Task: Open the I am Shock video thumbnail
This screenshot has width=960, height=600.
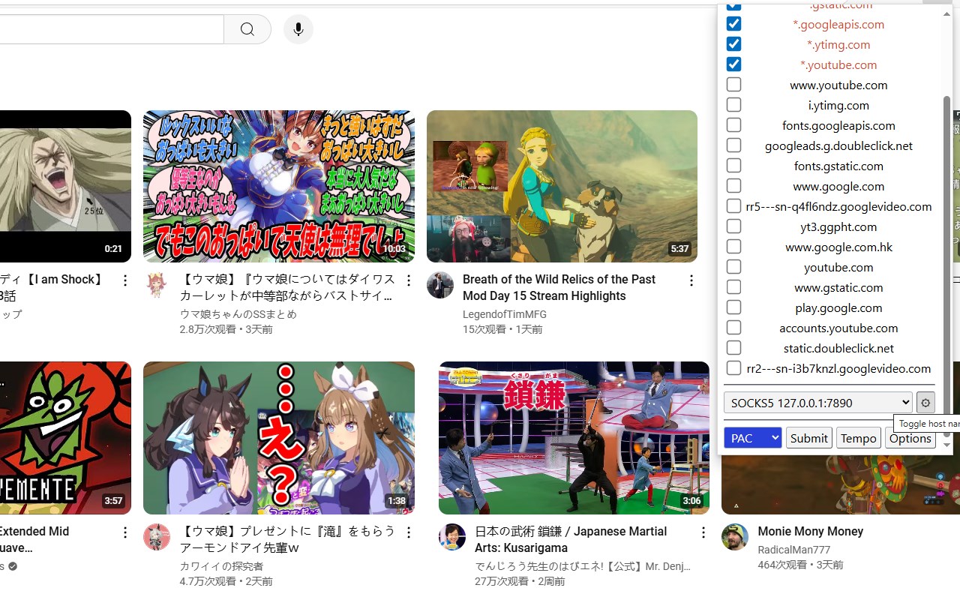Action: click(x=65, y=186)
